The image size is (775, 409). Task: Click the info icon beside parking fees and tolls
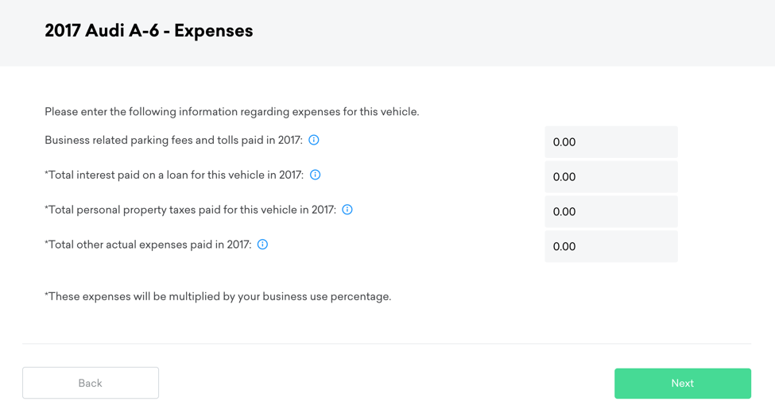pos(314,140)
